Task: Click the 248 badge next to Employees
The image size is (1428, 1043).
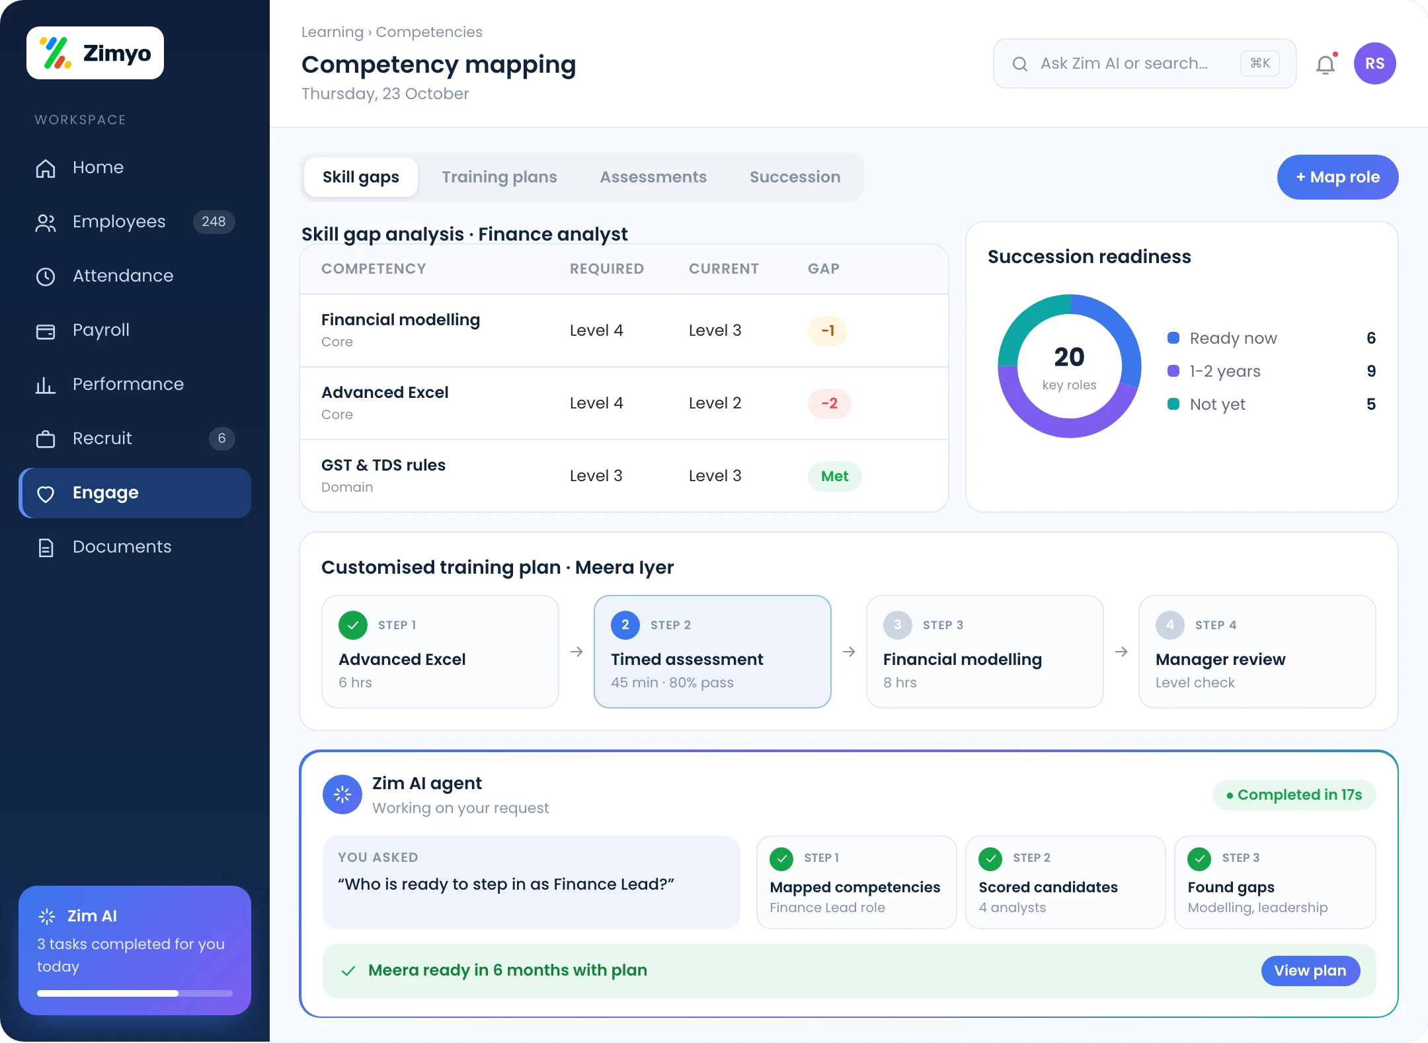Action: click(214, 221)
